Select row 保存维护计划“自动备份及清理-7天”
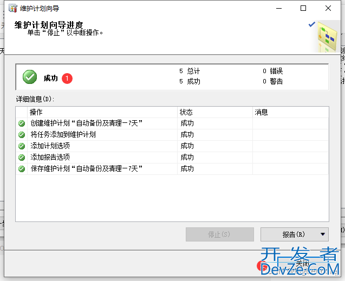This screenshot has height=281, width=345. pyautogui.click(x=172, y=169)
